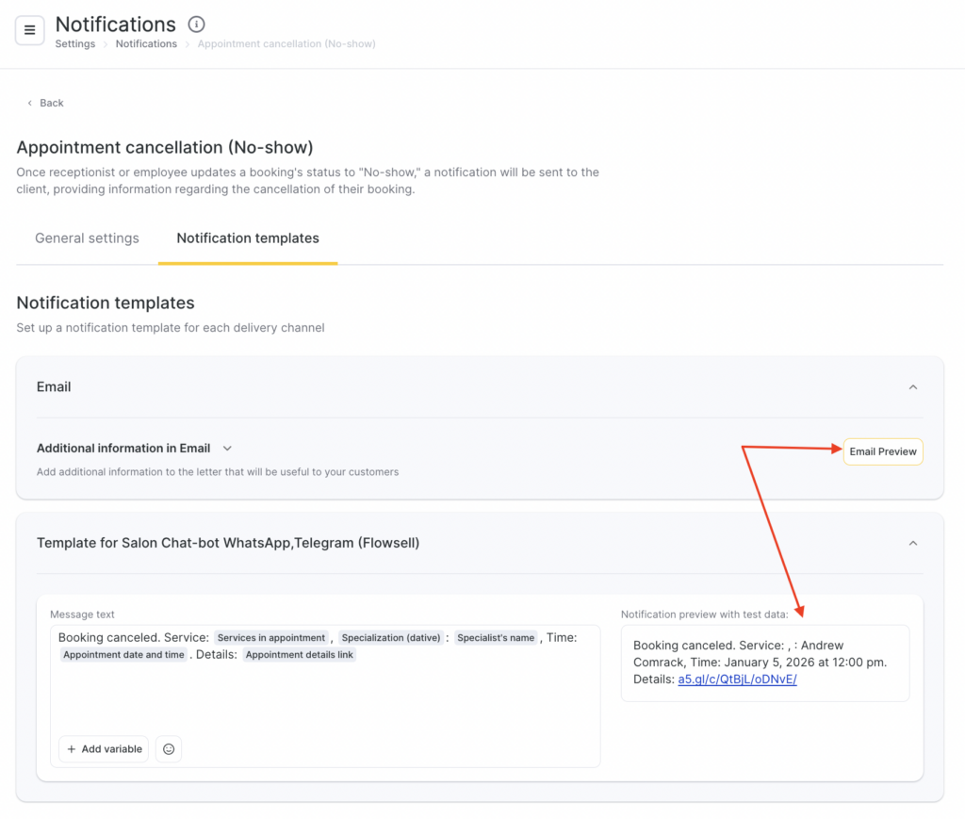Open the emoji picker
The width and height of the screenshot is (965, 819).
169,749
